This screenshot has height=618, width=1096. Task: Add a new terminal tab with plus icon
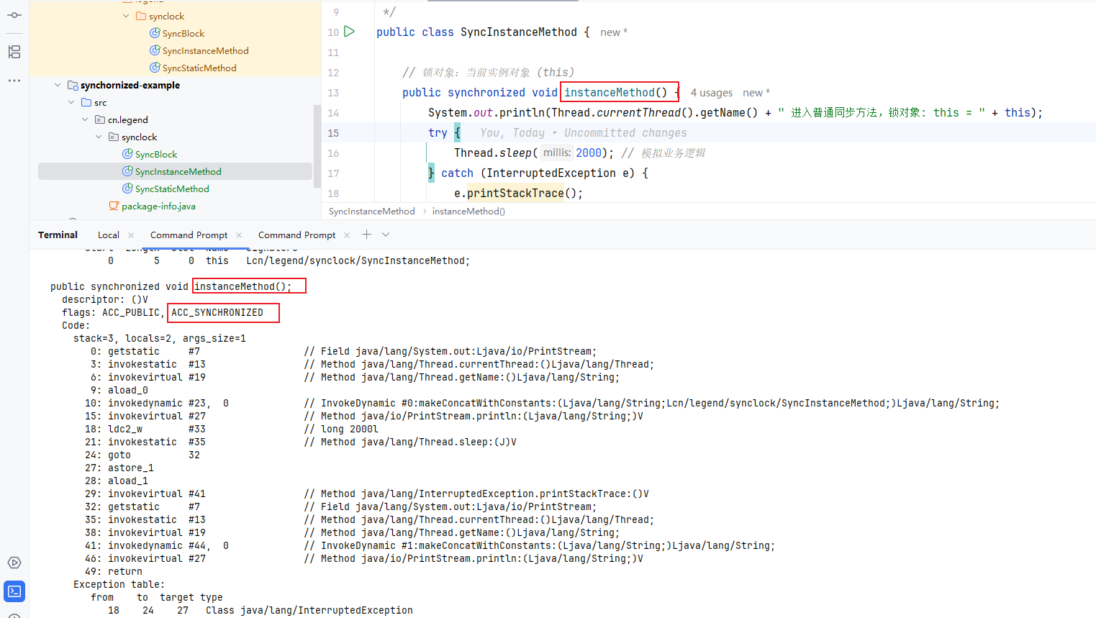tap(366, 235)
